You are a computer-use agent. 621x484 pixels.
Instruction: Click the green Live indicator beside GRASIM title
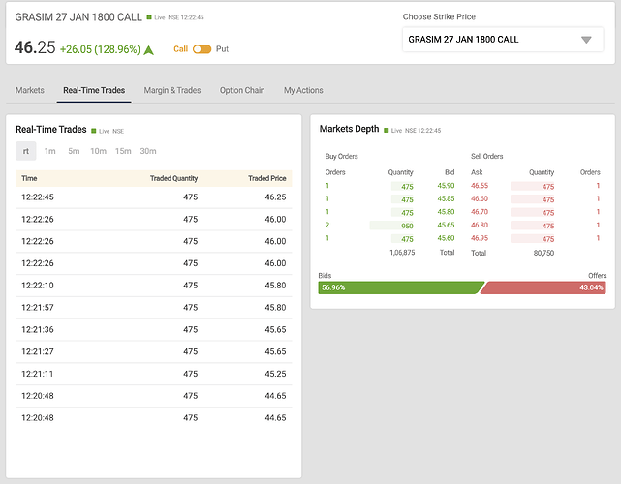(149, 17)
